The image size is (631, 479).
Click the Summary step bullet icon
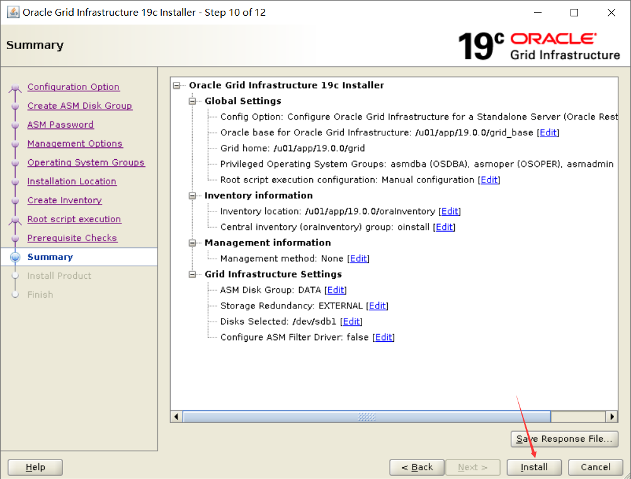(x=15, y=257)
